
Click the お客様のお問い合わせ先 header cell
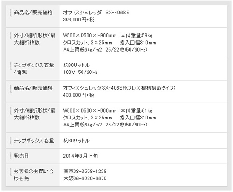coord(33,175)
